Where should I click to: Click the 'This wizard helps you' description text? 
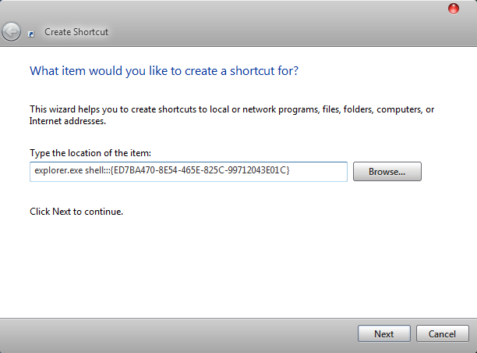[x=231, y=115]
